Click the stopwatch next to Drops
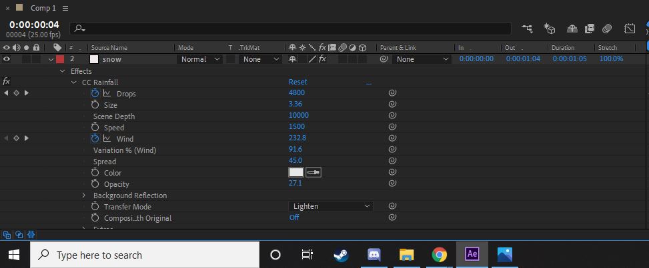This screenshot has height=268, width=649. pyautogui.click(x=95, y=94)
